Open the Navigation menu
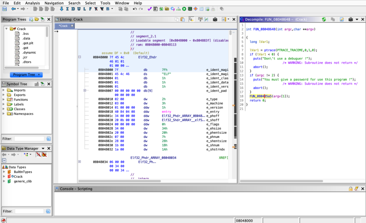366x223 pixels. point(54,3)
